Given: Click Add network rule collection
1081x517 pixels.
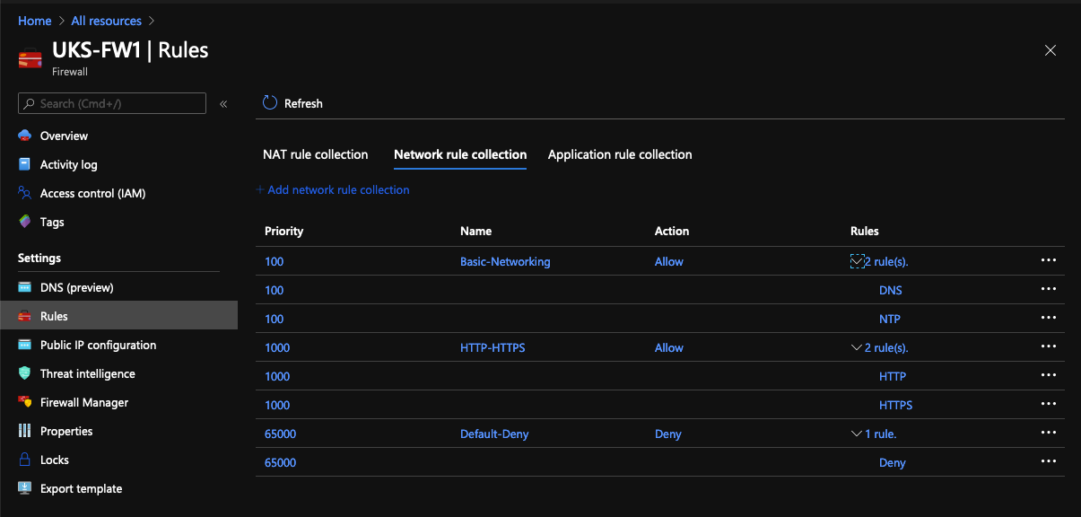Looking at the screenshot, I should click(333, 189).
